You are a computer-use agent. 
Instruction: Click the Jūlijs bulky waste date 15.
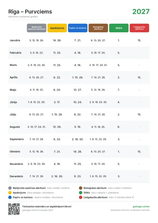pos(139,114)
